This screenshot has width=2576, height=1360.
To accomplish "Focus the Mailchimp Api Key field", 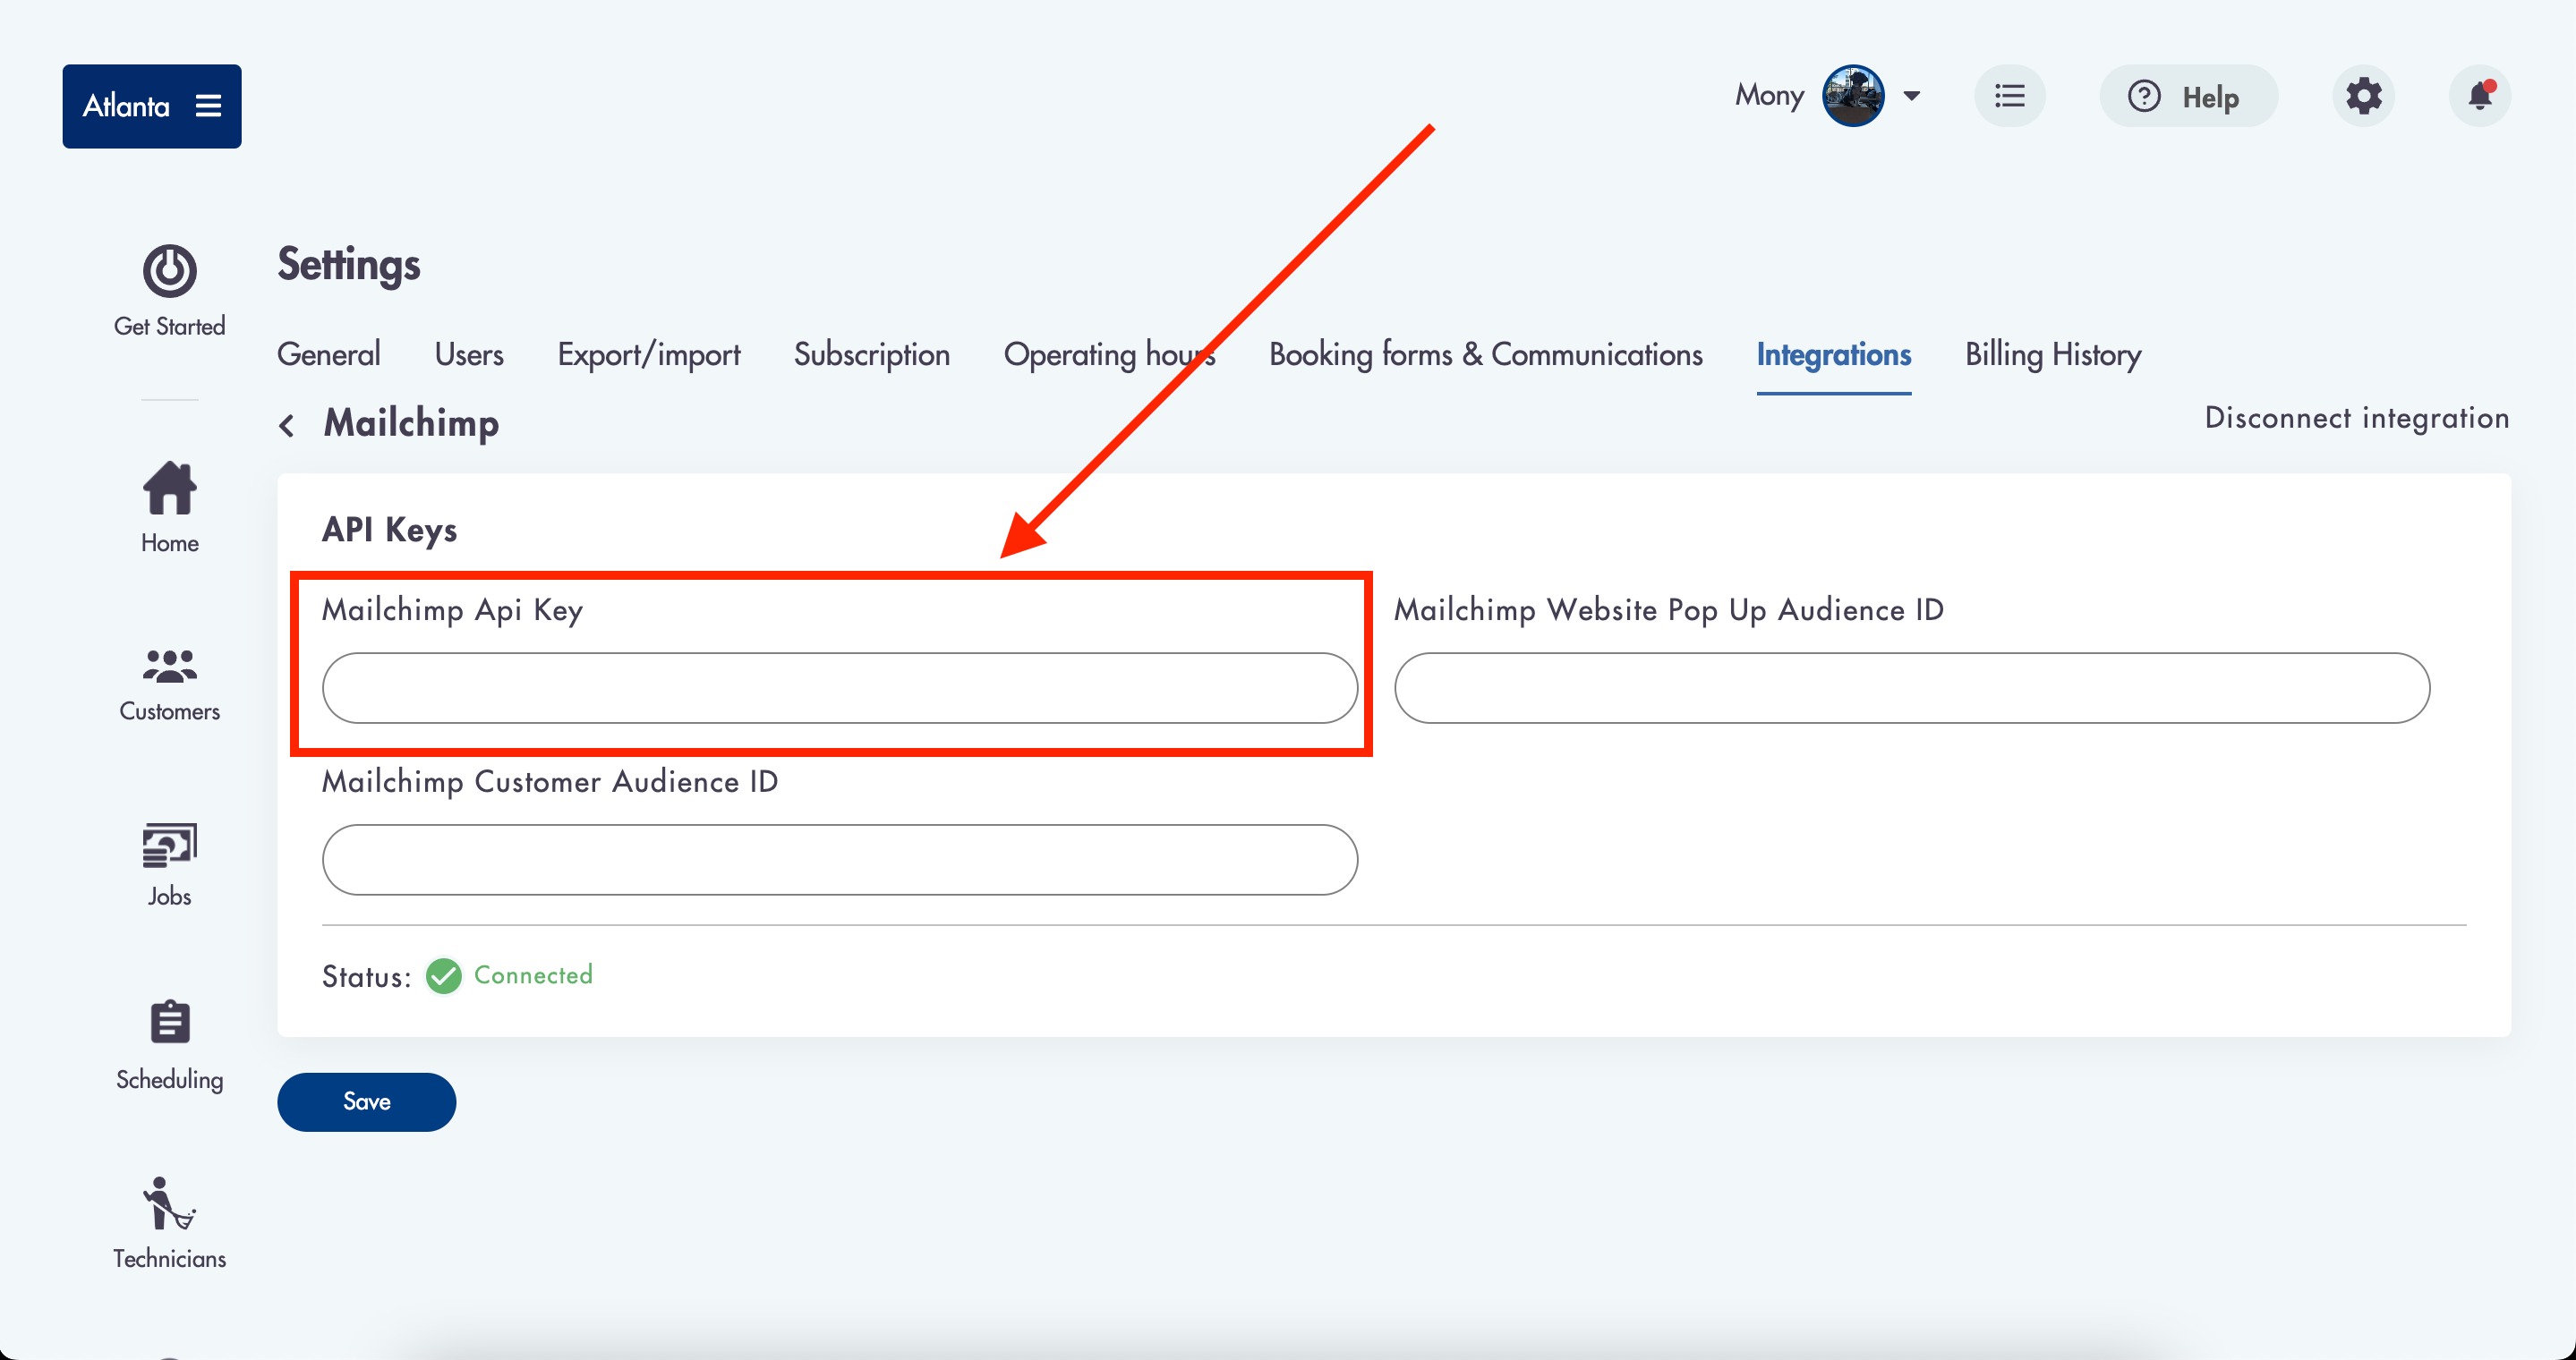I will pyautogui.click(x=839, y=687).
